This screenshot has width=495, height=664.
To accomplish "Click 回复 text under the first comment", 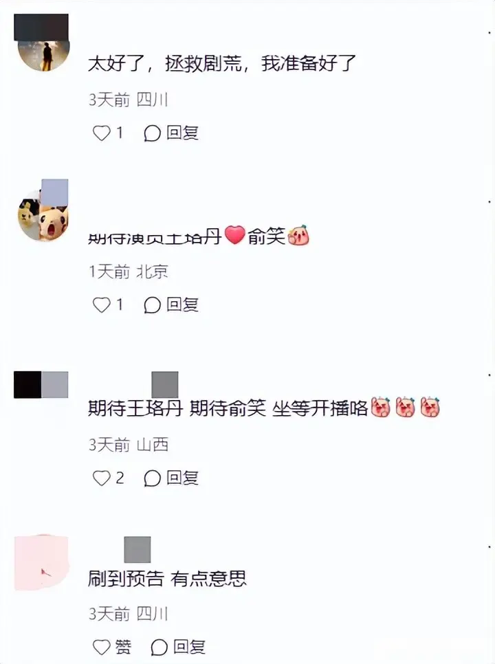I will [182, 133].
